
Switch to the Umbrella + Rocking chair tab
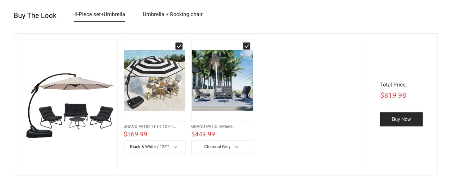[173, 14]
